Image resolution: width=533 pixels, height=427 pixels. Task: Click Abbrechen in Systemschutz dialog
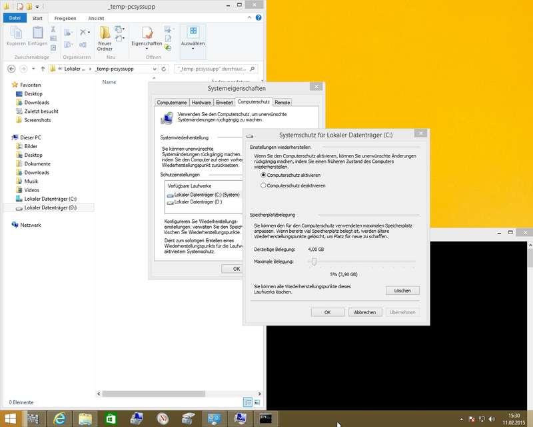tap(364, 312)
